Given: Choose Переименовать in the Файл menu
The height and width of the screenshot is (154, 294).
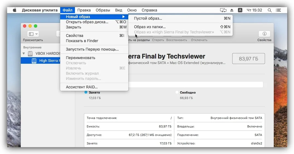Looking at the screenshot, I should click(94, 58).
